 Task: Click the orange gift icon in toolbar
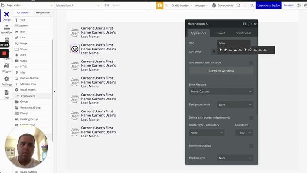pos(160,5)
